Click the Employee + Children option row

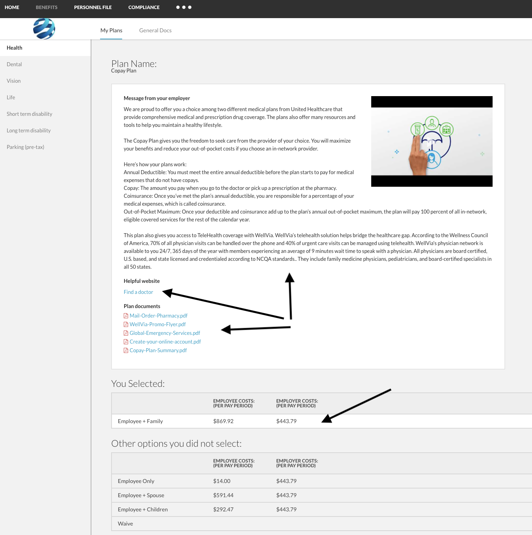[x=322, y=509]
